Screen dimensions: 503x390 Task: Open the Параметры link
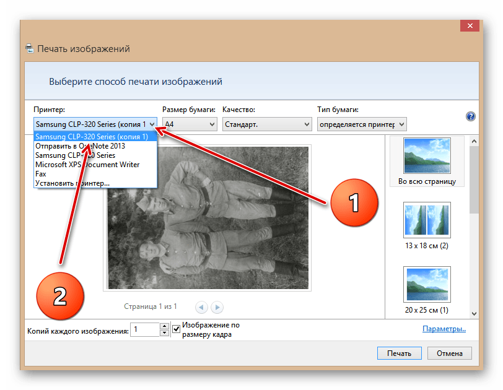tap(444, 329)
